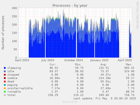Click the 'runnable' legend label
The width and height of the screenshot is (140, 105).
click(x=14, y=92)
